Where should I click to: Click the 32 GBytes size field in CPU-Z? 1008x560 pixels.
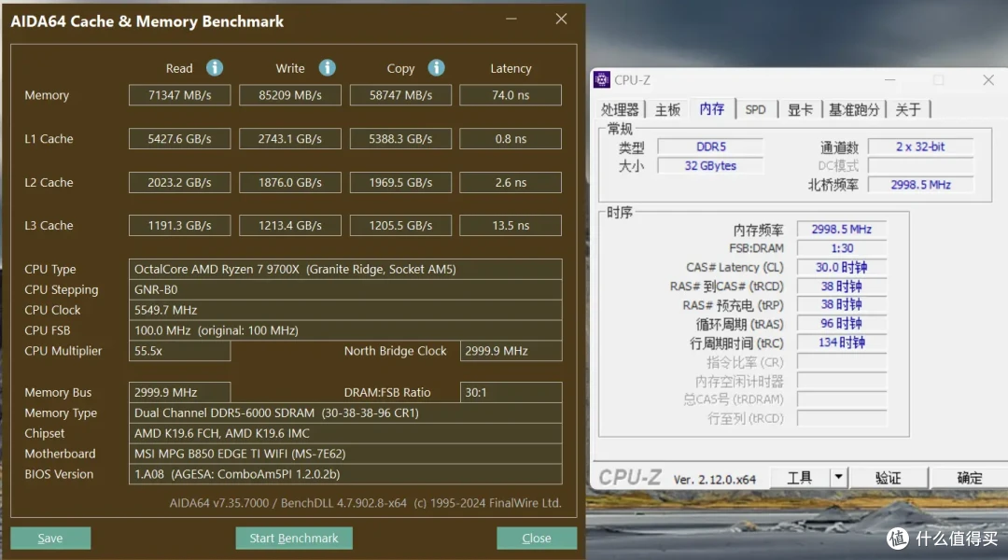point(710,166)
